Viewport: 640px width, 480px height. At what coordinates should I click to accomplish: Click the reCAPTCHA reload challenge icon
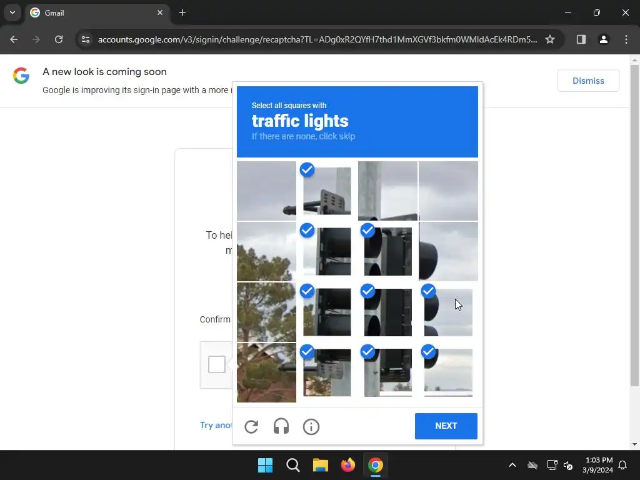coord(251,426)
